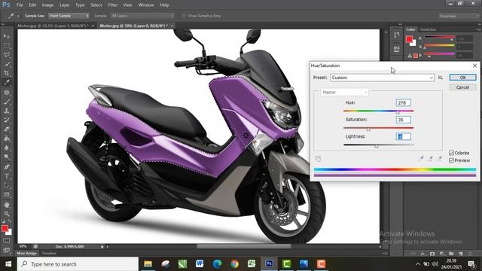The width and height of the screenshot is (482, 271).
Task: Click the Hue slider handle
Action: 398,112
